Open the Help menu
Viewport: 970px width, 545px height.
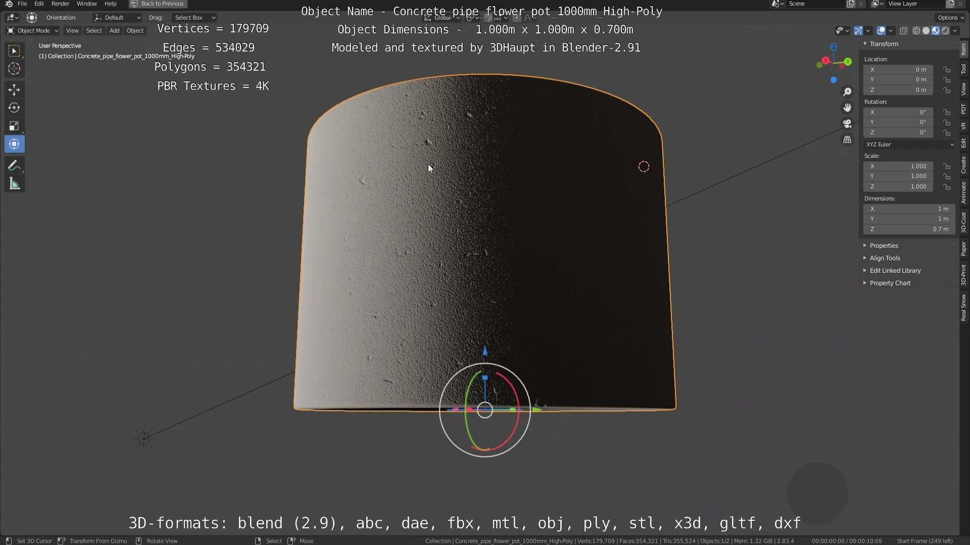coord(110,4)
